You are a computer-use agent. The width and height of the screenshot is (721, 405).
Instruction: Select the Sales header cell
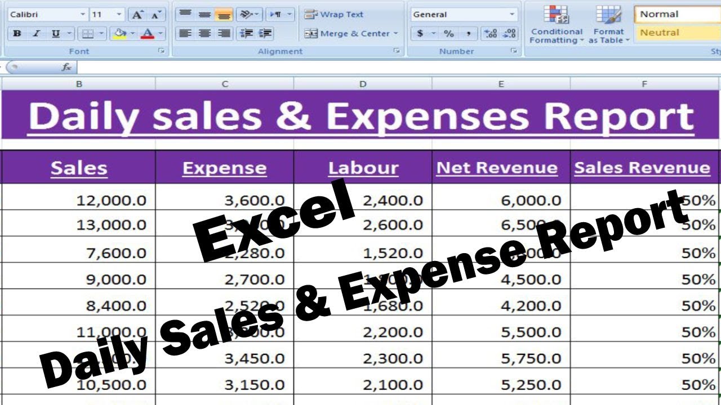click(78, 167)
